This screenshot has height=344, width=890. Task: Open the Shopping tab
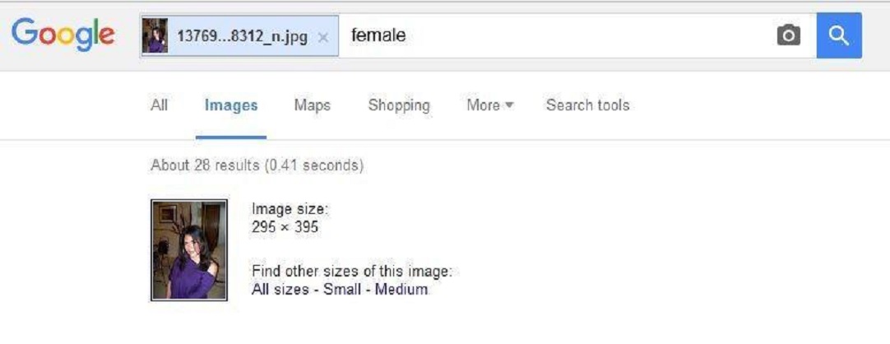(x=399, y=105)
